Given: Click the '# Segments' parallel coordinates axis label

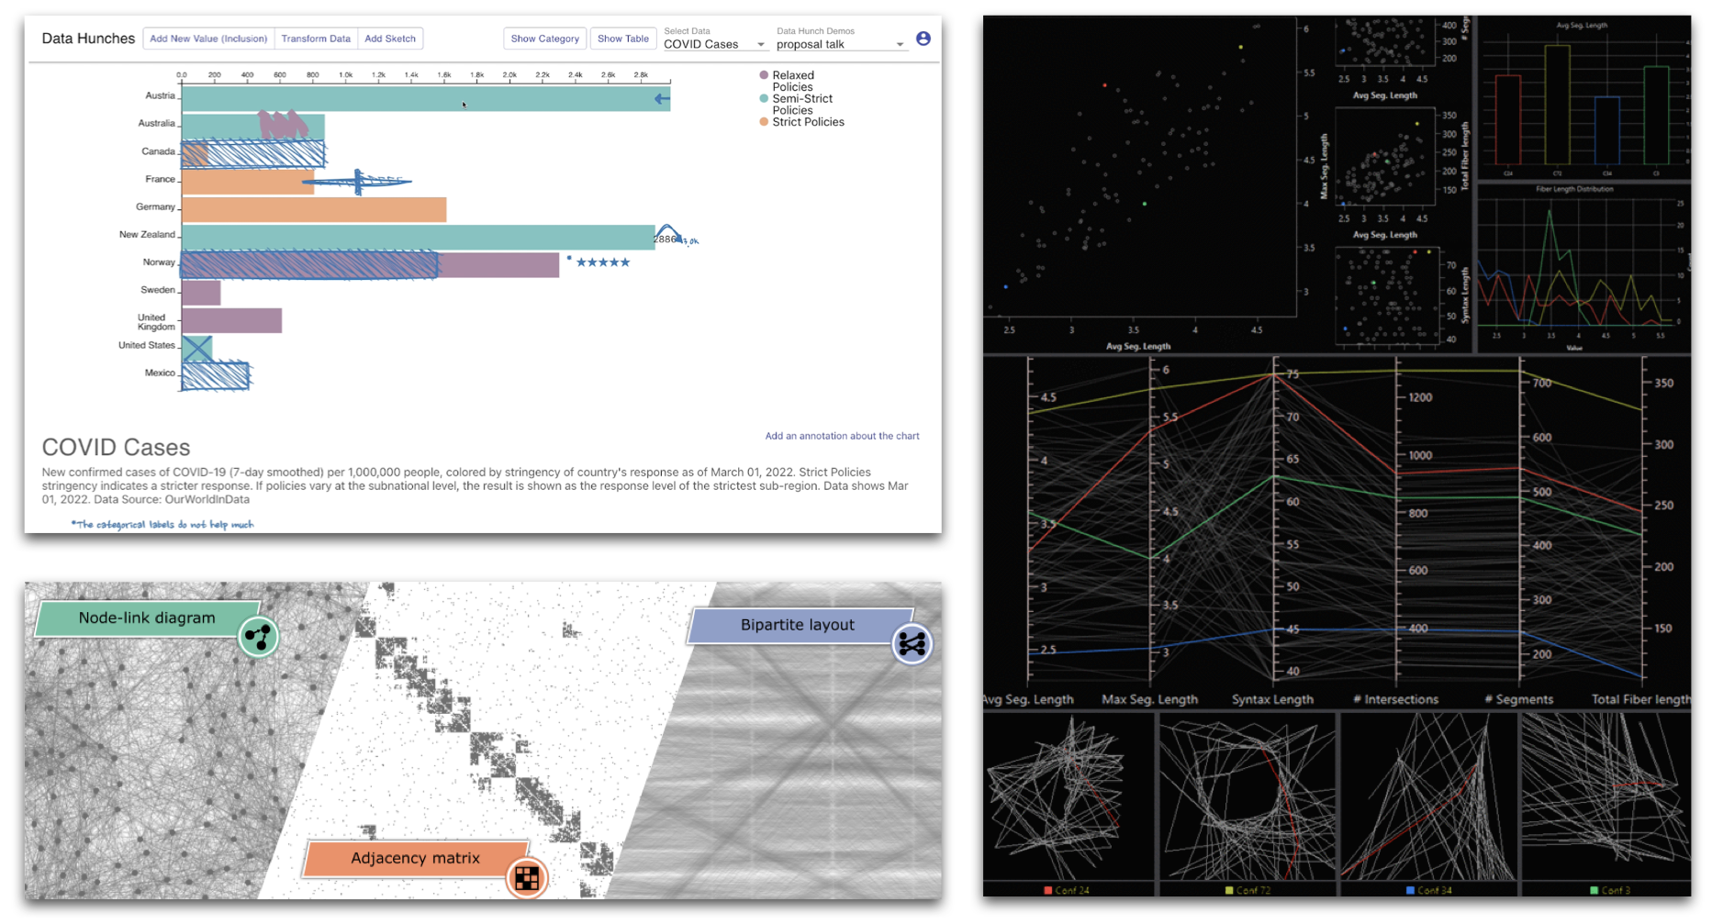Looking at the screenshot, I should coord(1519,699).
